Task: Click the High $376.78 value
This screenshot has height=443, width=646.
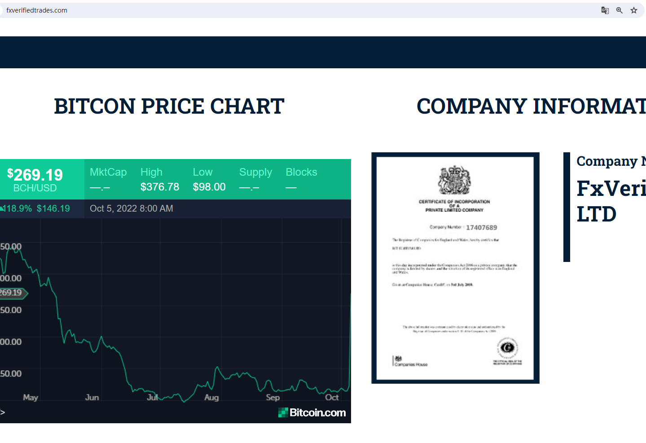Action: (159, 186)
